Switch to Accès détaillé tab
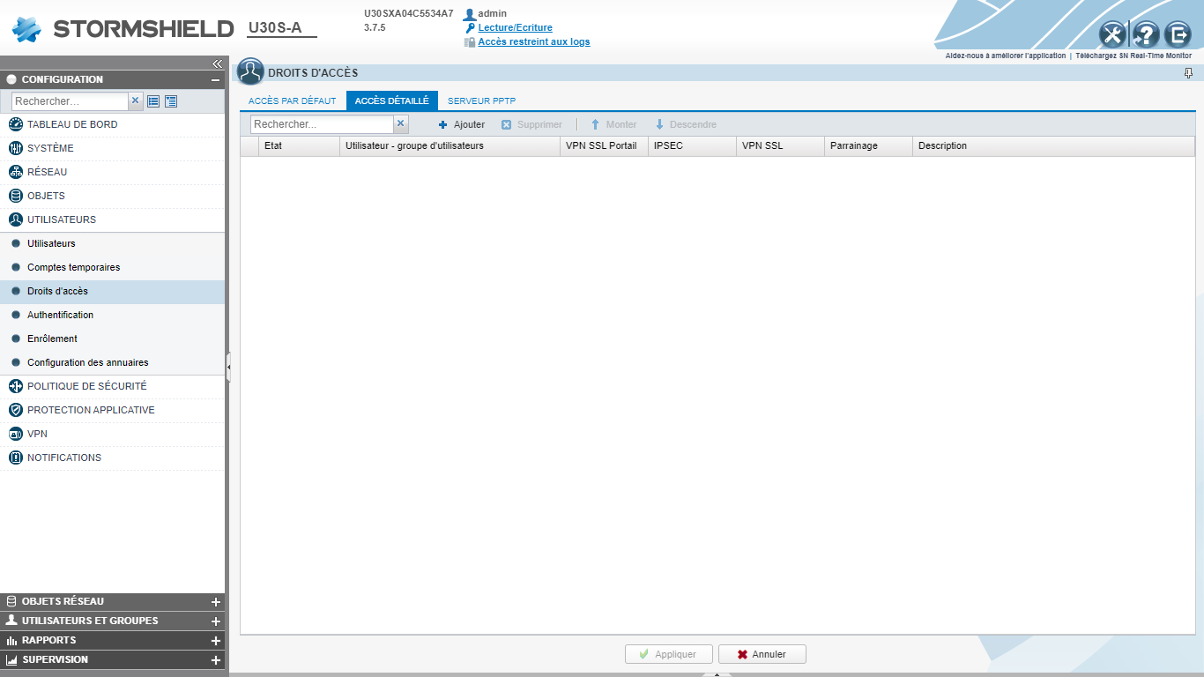The image size is (1204, 677). coord(391,100)
